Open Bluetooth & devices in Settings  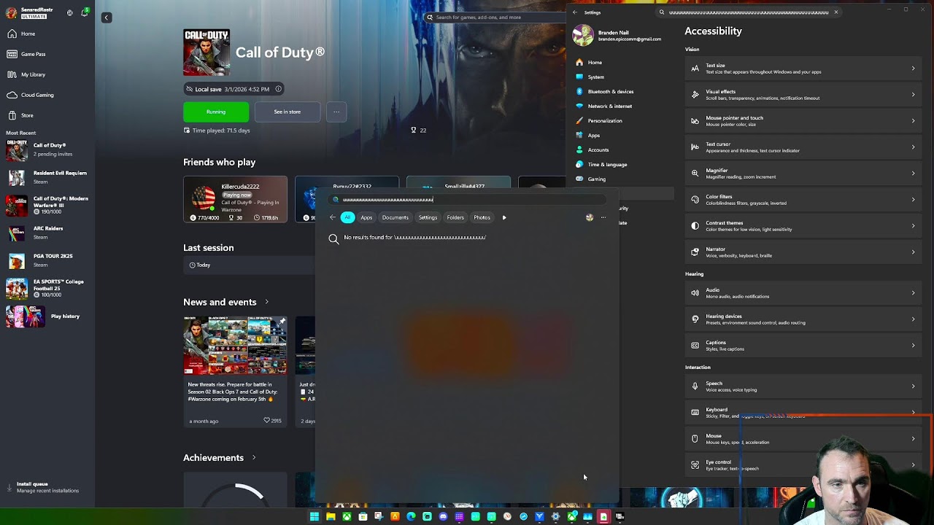pos(610,92)
